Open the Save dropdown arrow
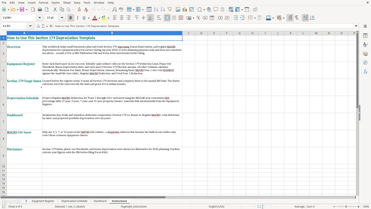Viewport: 371px width, 209px height. (27, 10)
